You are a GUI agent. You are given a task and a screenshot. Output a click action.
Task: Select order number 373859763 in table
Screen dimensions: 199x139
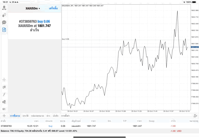6,126
